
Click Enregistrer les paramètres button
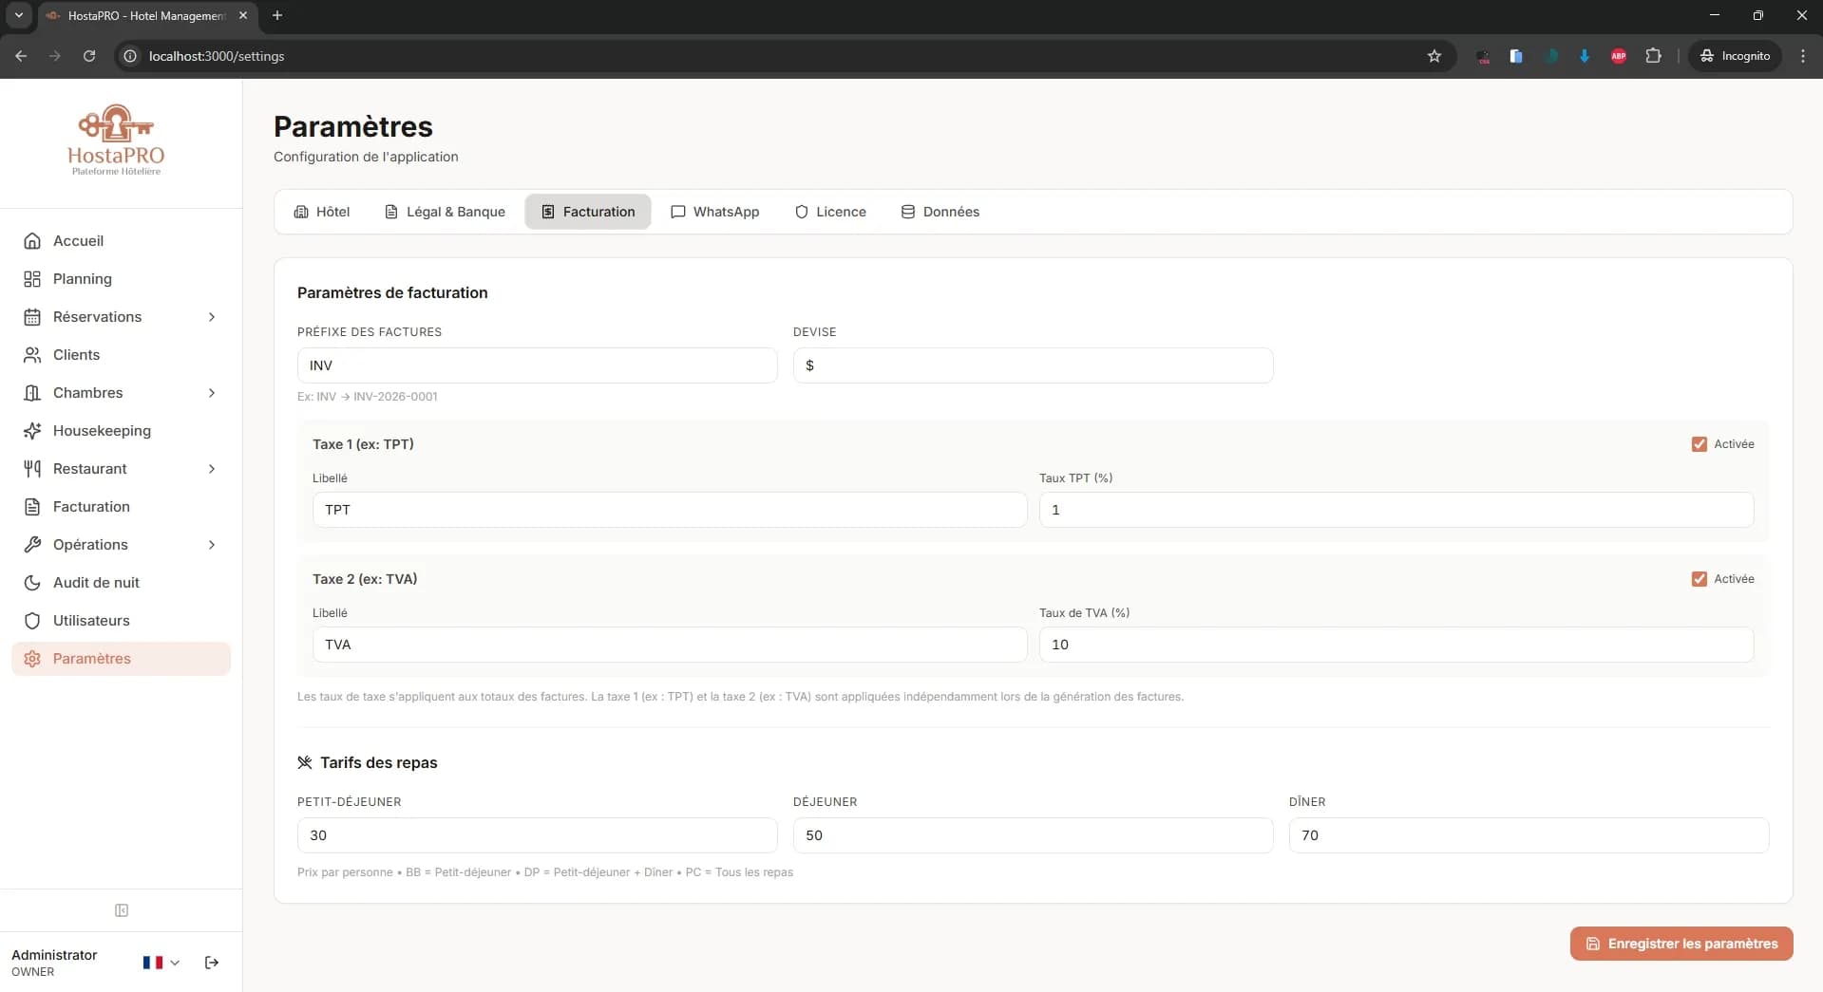(1681, 944)
